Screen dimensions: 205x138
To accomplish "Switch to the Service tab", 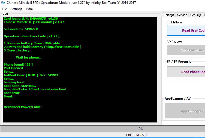I will (x=182, y=15).
